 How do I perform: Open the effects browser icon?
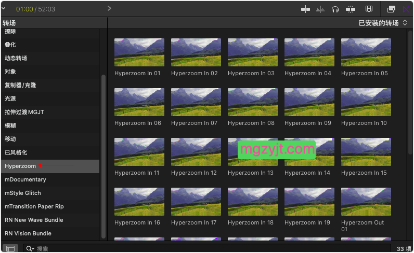(x=391, y=9)
